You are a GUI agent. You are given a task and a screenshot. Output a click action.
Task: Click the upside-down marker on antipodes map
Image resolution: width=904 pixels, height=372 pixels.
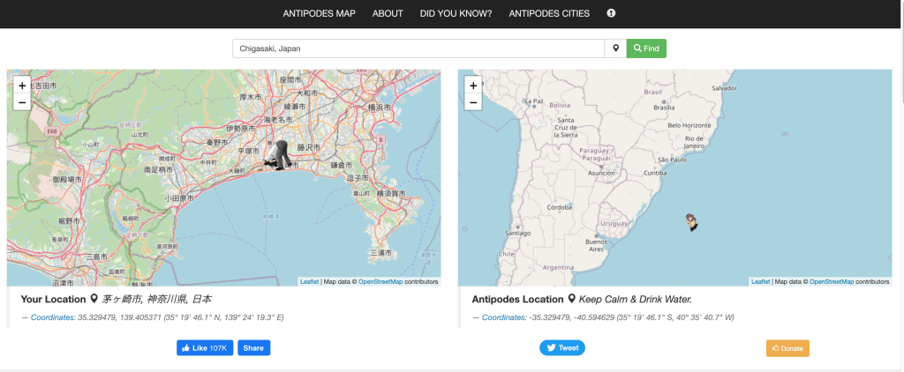[x=693, y=222]
